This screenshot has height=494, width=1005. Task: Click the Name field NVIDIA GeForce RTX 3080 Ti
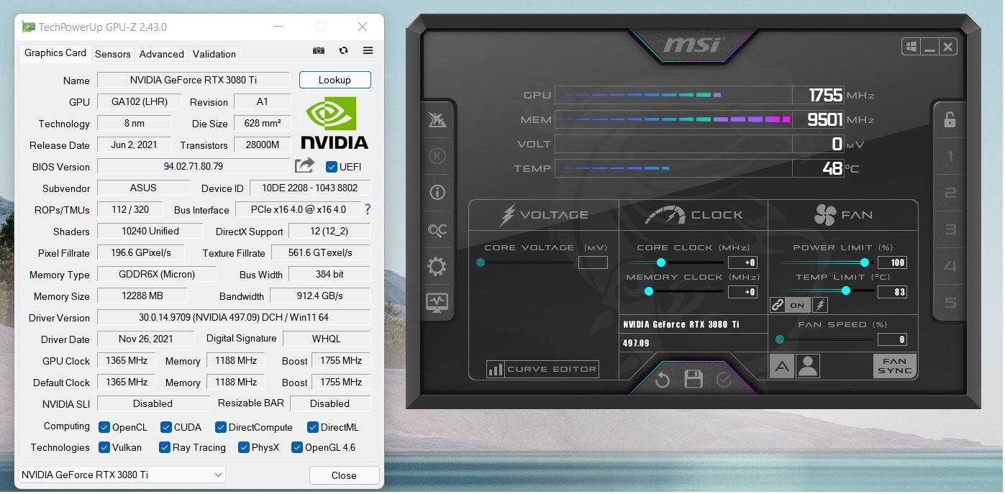(x=194, y=80)
